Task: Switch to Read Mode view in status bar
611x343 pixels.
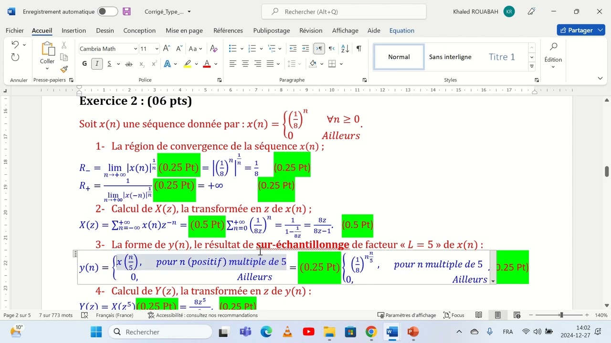Action: (x=479, y=315)
